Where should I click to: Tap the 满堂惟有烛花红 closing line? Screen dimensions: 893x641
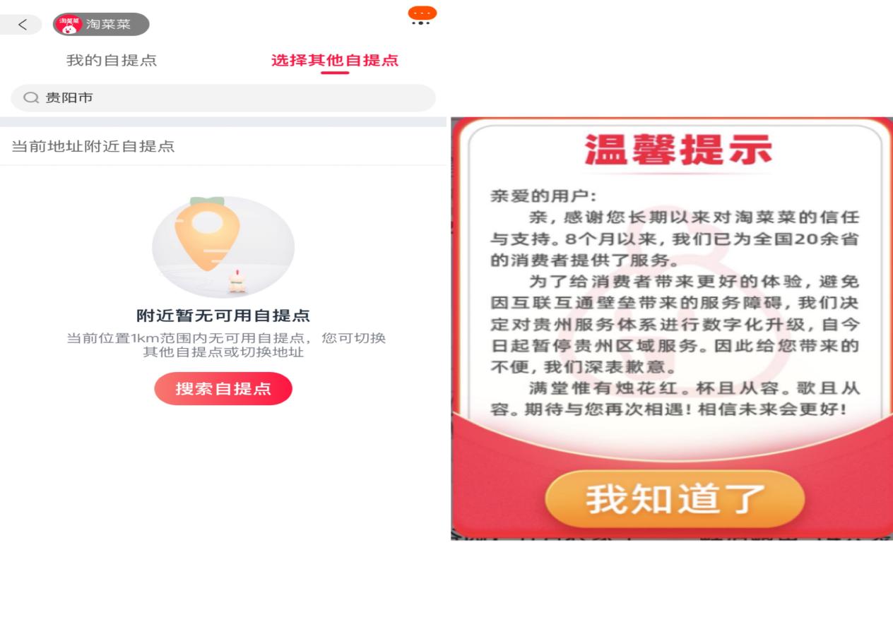[x=675, y=398]
